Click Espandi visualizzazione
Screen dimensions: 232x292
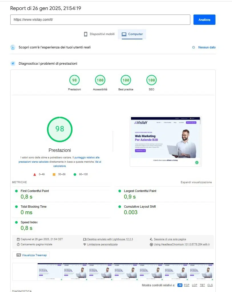(x=196, y=182)
